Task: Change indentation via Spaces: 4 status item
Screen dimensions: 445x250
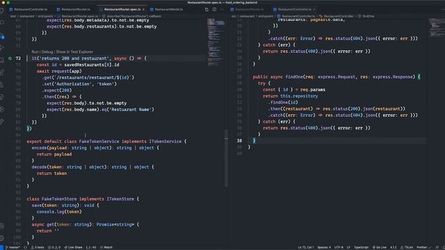Action: click(x=324, y=247)
